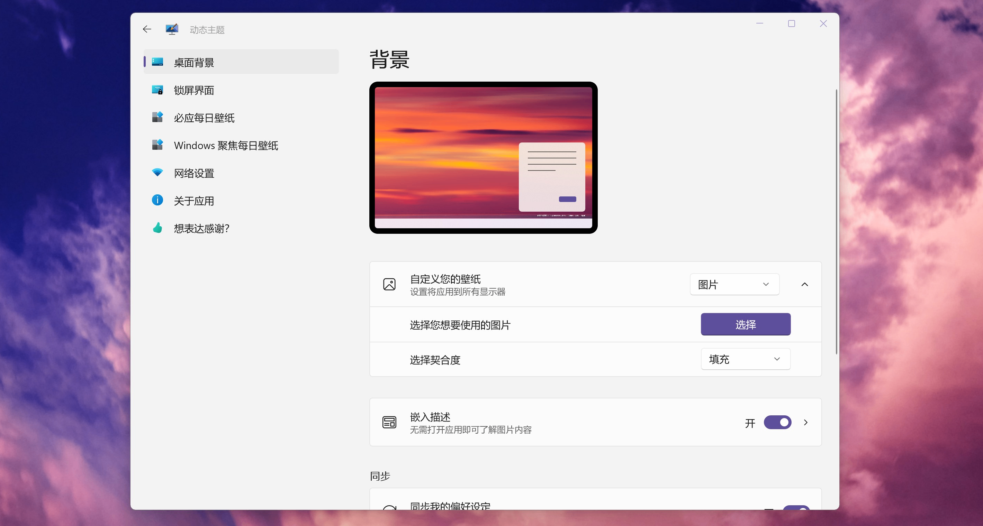Viewport: 983px width, 526px height.
Task: Open the 图片 wallpaper type dropdown
Action: tap(734, 284)
